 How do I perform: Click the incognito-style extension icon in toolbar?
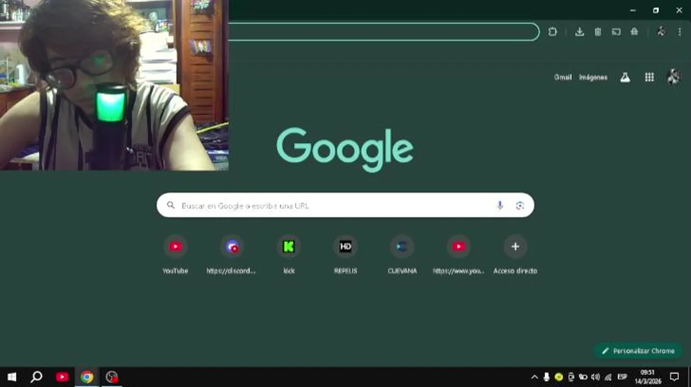click(x=634, y=32)
